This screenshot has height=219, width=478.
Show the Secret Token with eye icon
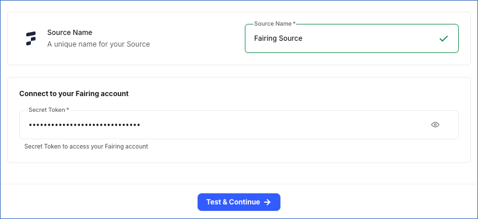[435, 125]
